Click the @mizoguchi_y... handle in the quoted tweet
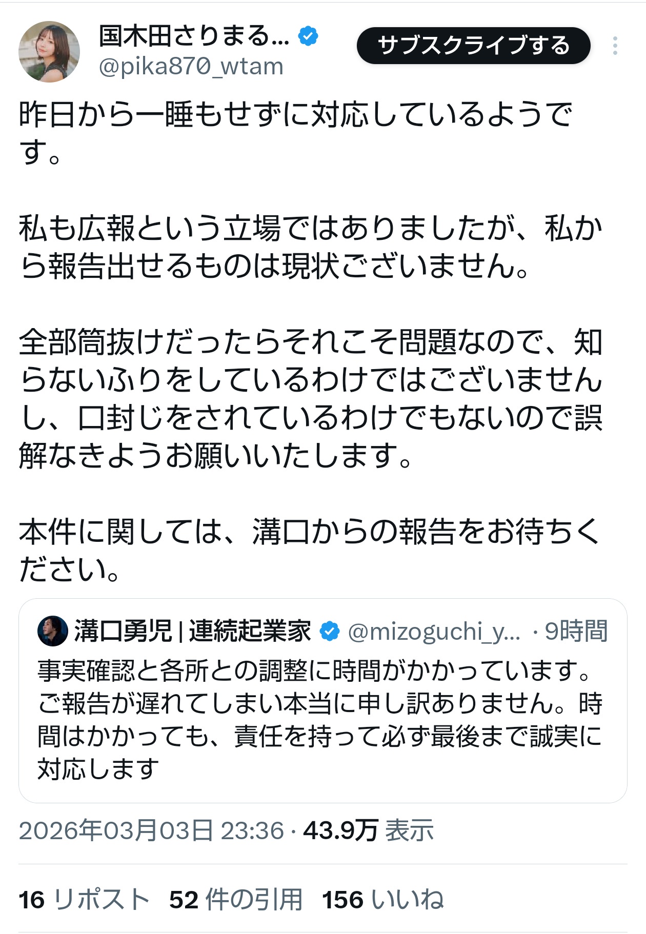The width and height of the screenshot is (646, 934). click(x=434, y=632)
